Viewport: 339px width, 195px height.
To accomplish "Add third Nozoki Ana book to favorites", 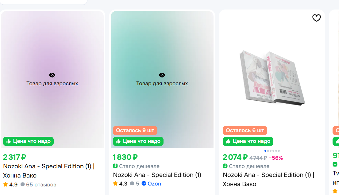I will pyautogui.click(x=316, y=18).
